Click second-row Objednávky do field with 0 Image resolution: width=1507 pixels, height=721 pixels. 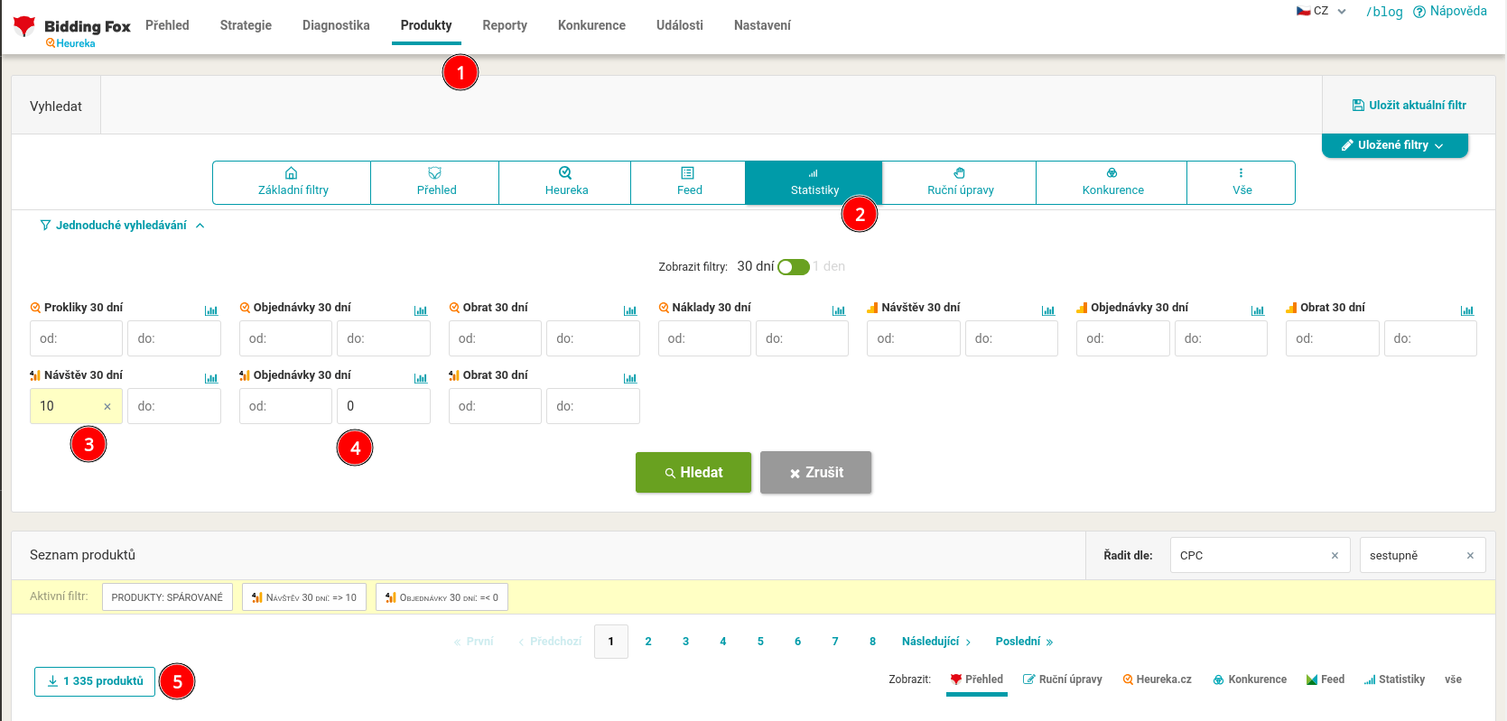point(384,406)
